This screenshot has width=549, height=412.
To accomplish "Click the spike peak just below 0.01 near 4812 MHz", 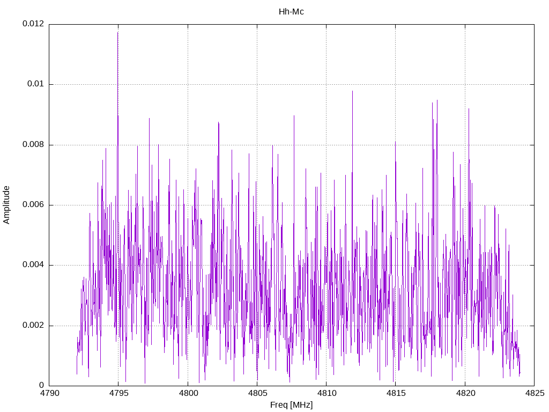I will (352, 91).
